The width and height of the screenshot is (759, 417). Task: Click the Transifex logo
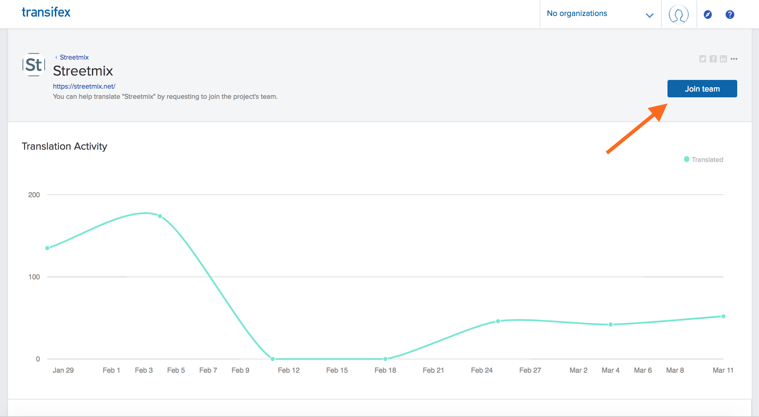point(46,12)
